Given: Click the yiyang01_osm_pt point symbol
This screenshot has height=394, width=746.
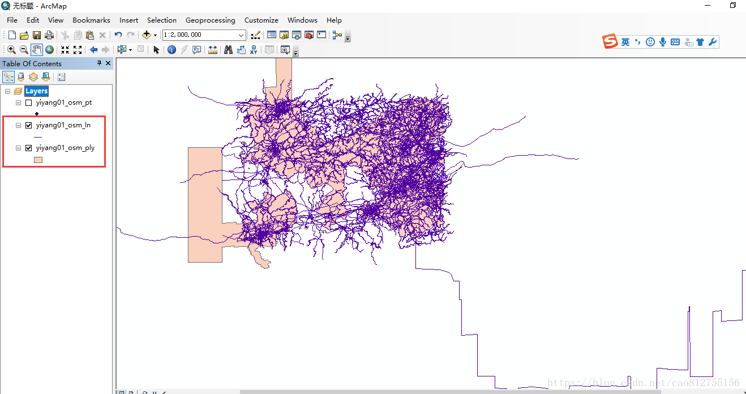Looking at the screenshot, I should point(37,114).
